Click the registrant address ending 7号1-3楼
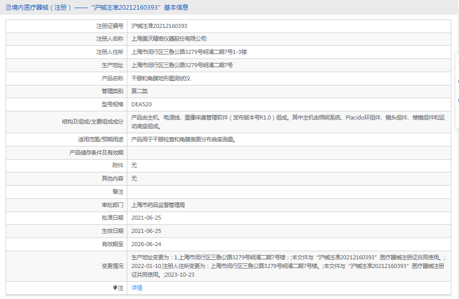 click(x=189, y=52)
